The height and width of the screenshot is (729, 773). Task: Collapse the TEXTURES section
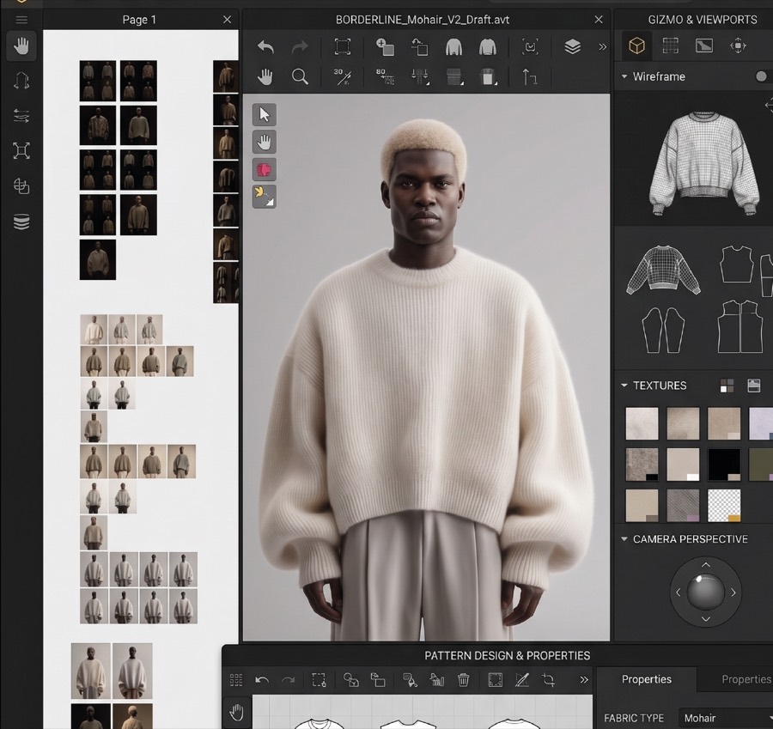(x=624, y=385)
